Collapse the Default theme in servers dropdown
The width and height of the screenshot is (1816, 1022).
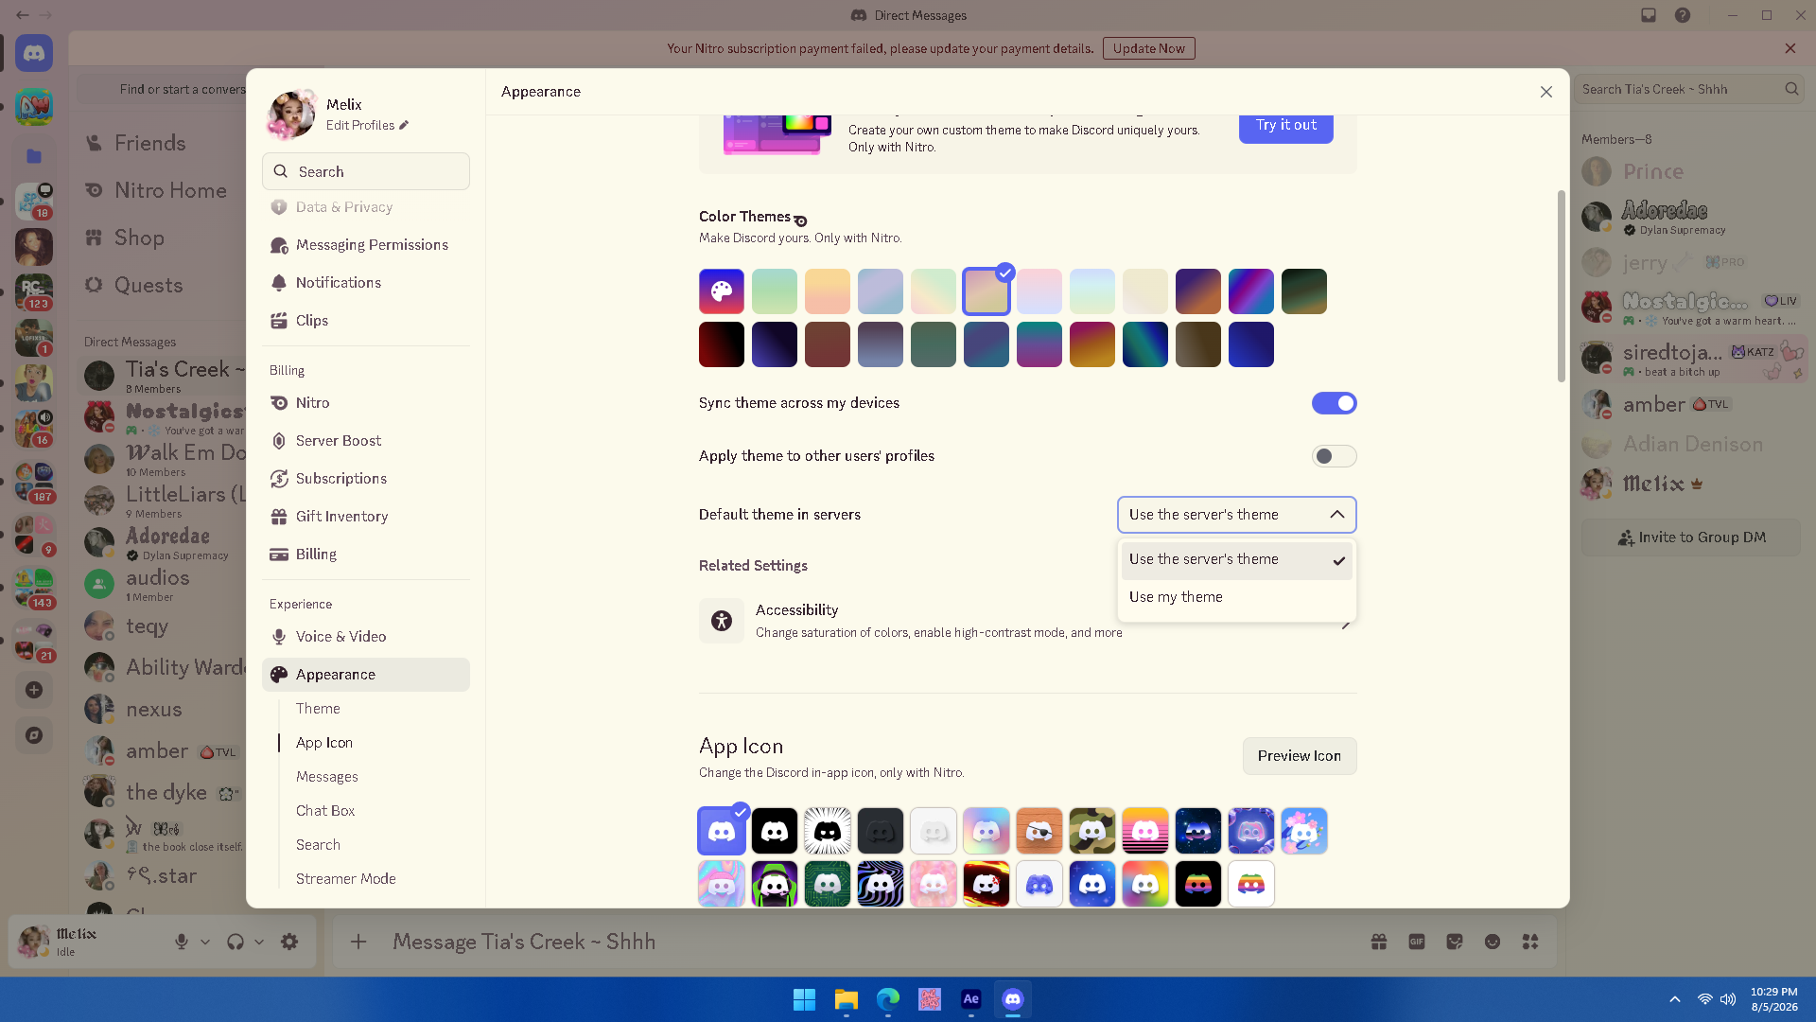[1237, 515]
